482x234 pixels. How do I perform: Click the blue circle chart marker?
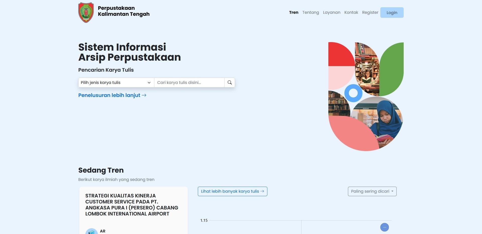pyautogui.click(x=384, y=227)
